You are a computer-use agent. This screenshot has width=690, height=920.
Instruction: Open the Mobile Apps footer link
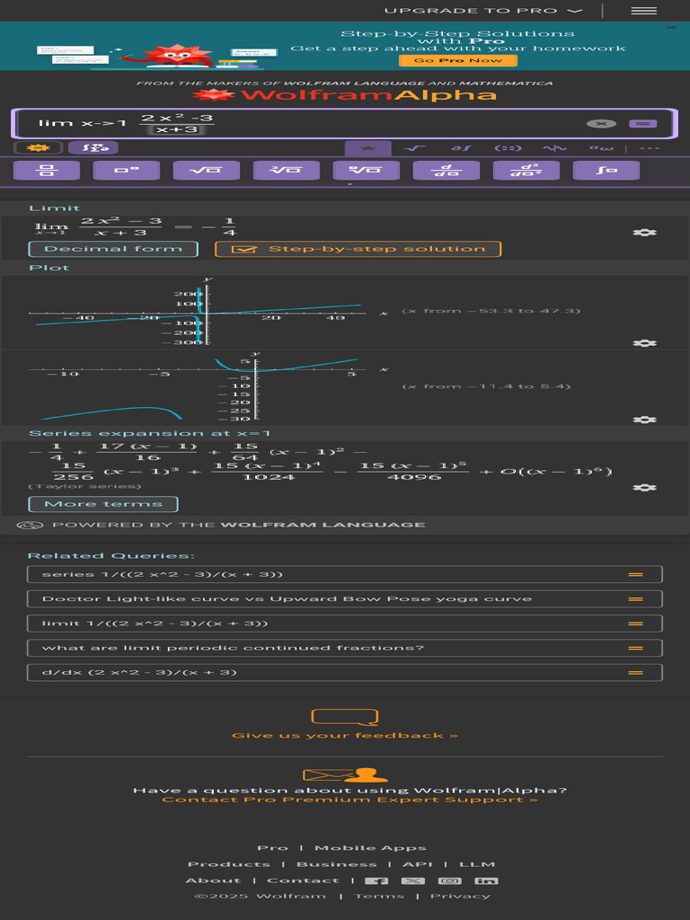[370, 848]
